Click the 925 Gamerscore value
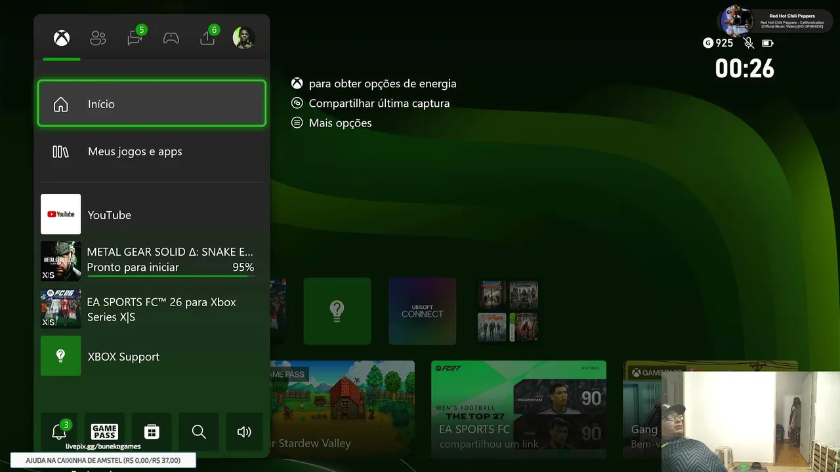 click(724, 43)
